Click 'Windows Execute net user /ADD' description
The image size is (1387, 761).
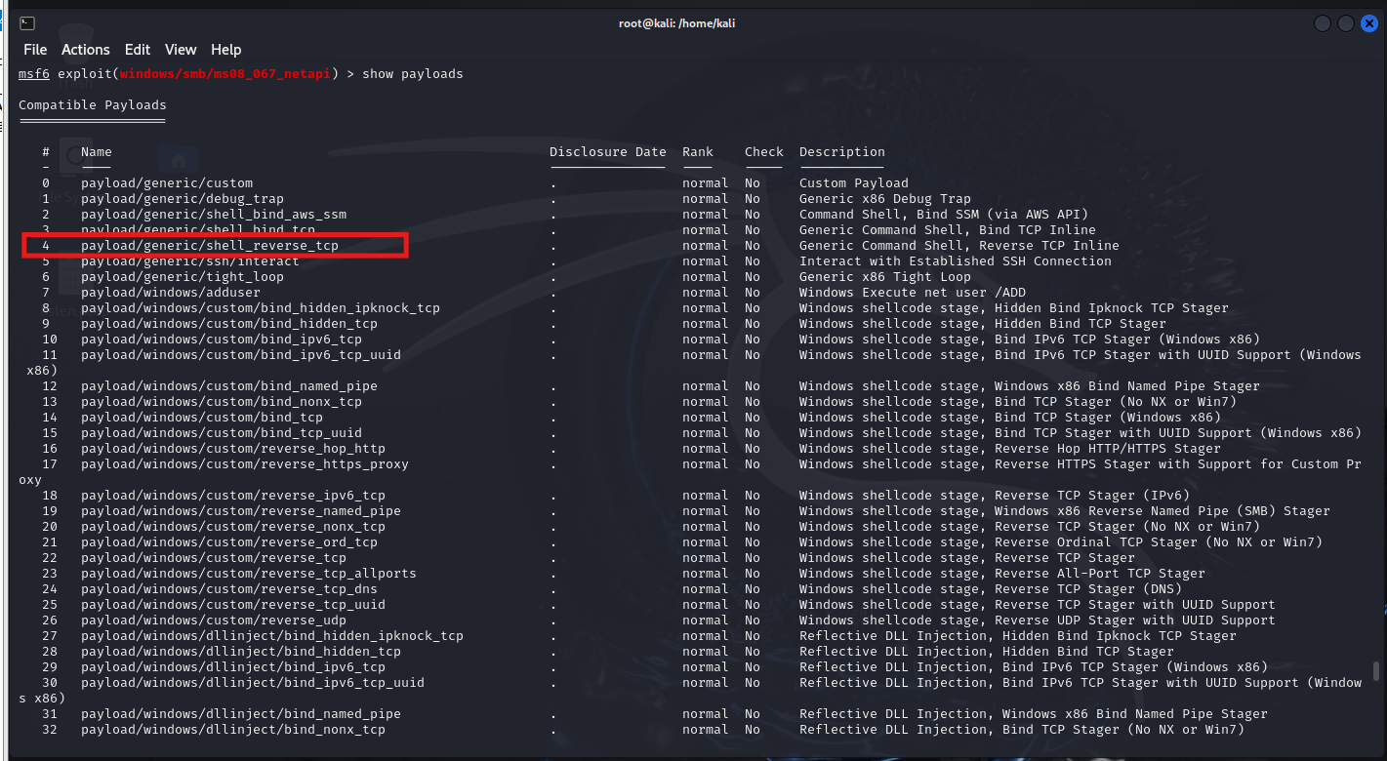913,293
